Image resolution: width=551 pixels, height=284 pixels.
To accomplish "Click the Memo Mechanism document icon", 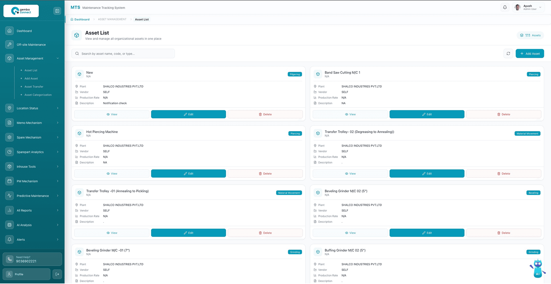I will click(x=9, y=123).
